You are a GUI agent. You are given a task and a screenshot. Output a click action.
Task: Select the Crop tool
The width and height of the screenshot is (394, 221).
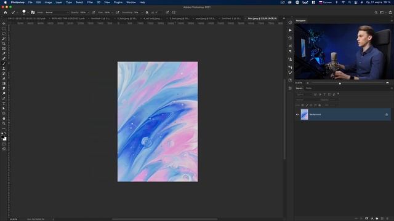point(4,44)
